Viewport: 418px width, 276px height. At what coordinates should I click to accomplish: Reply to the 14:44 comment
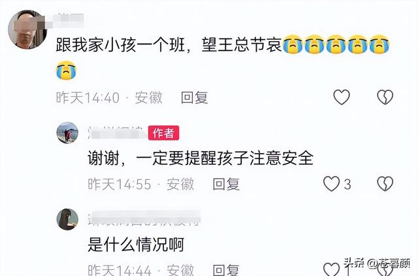(x=226, y=270)
